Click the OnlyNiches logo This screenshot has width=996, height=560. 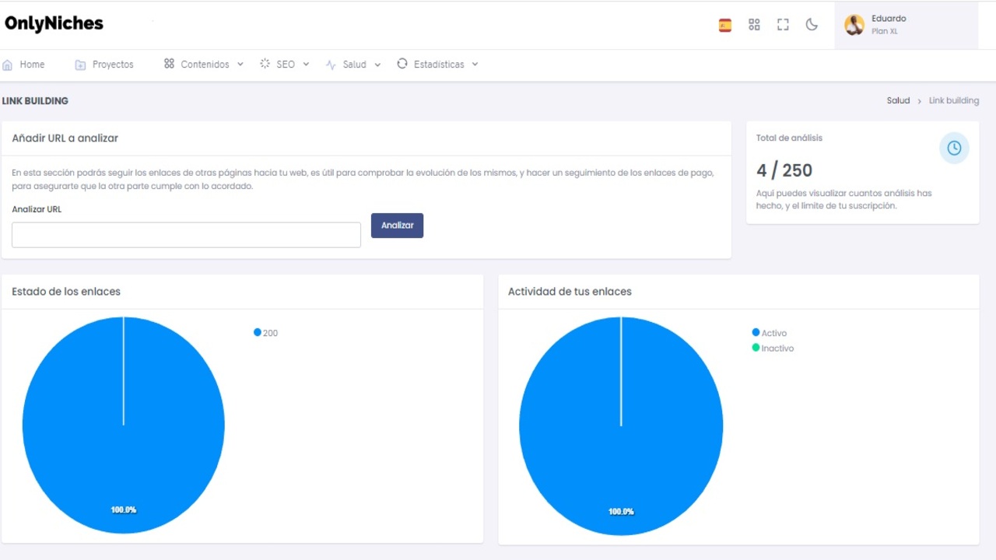[x=54, y=23]
